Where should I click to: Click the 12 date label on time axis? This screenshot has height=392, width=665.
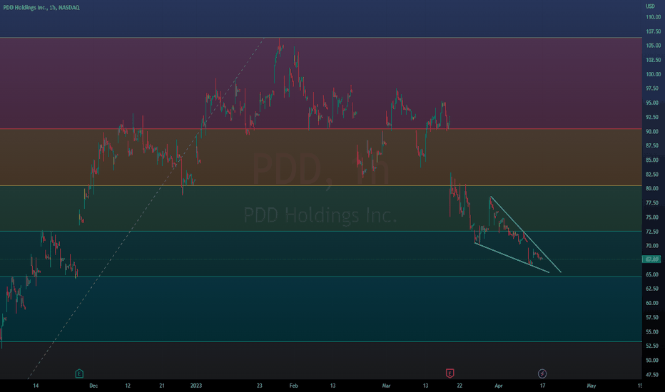(x=128, y=386)
